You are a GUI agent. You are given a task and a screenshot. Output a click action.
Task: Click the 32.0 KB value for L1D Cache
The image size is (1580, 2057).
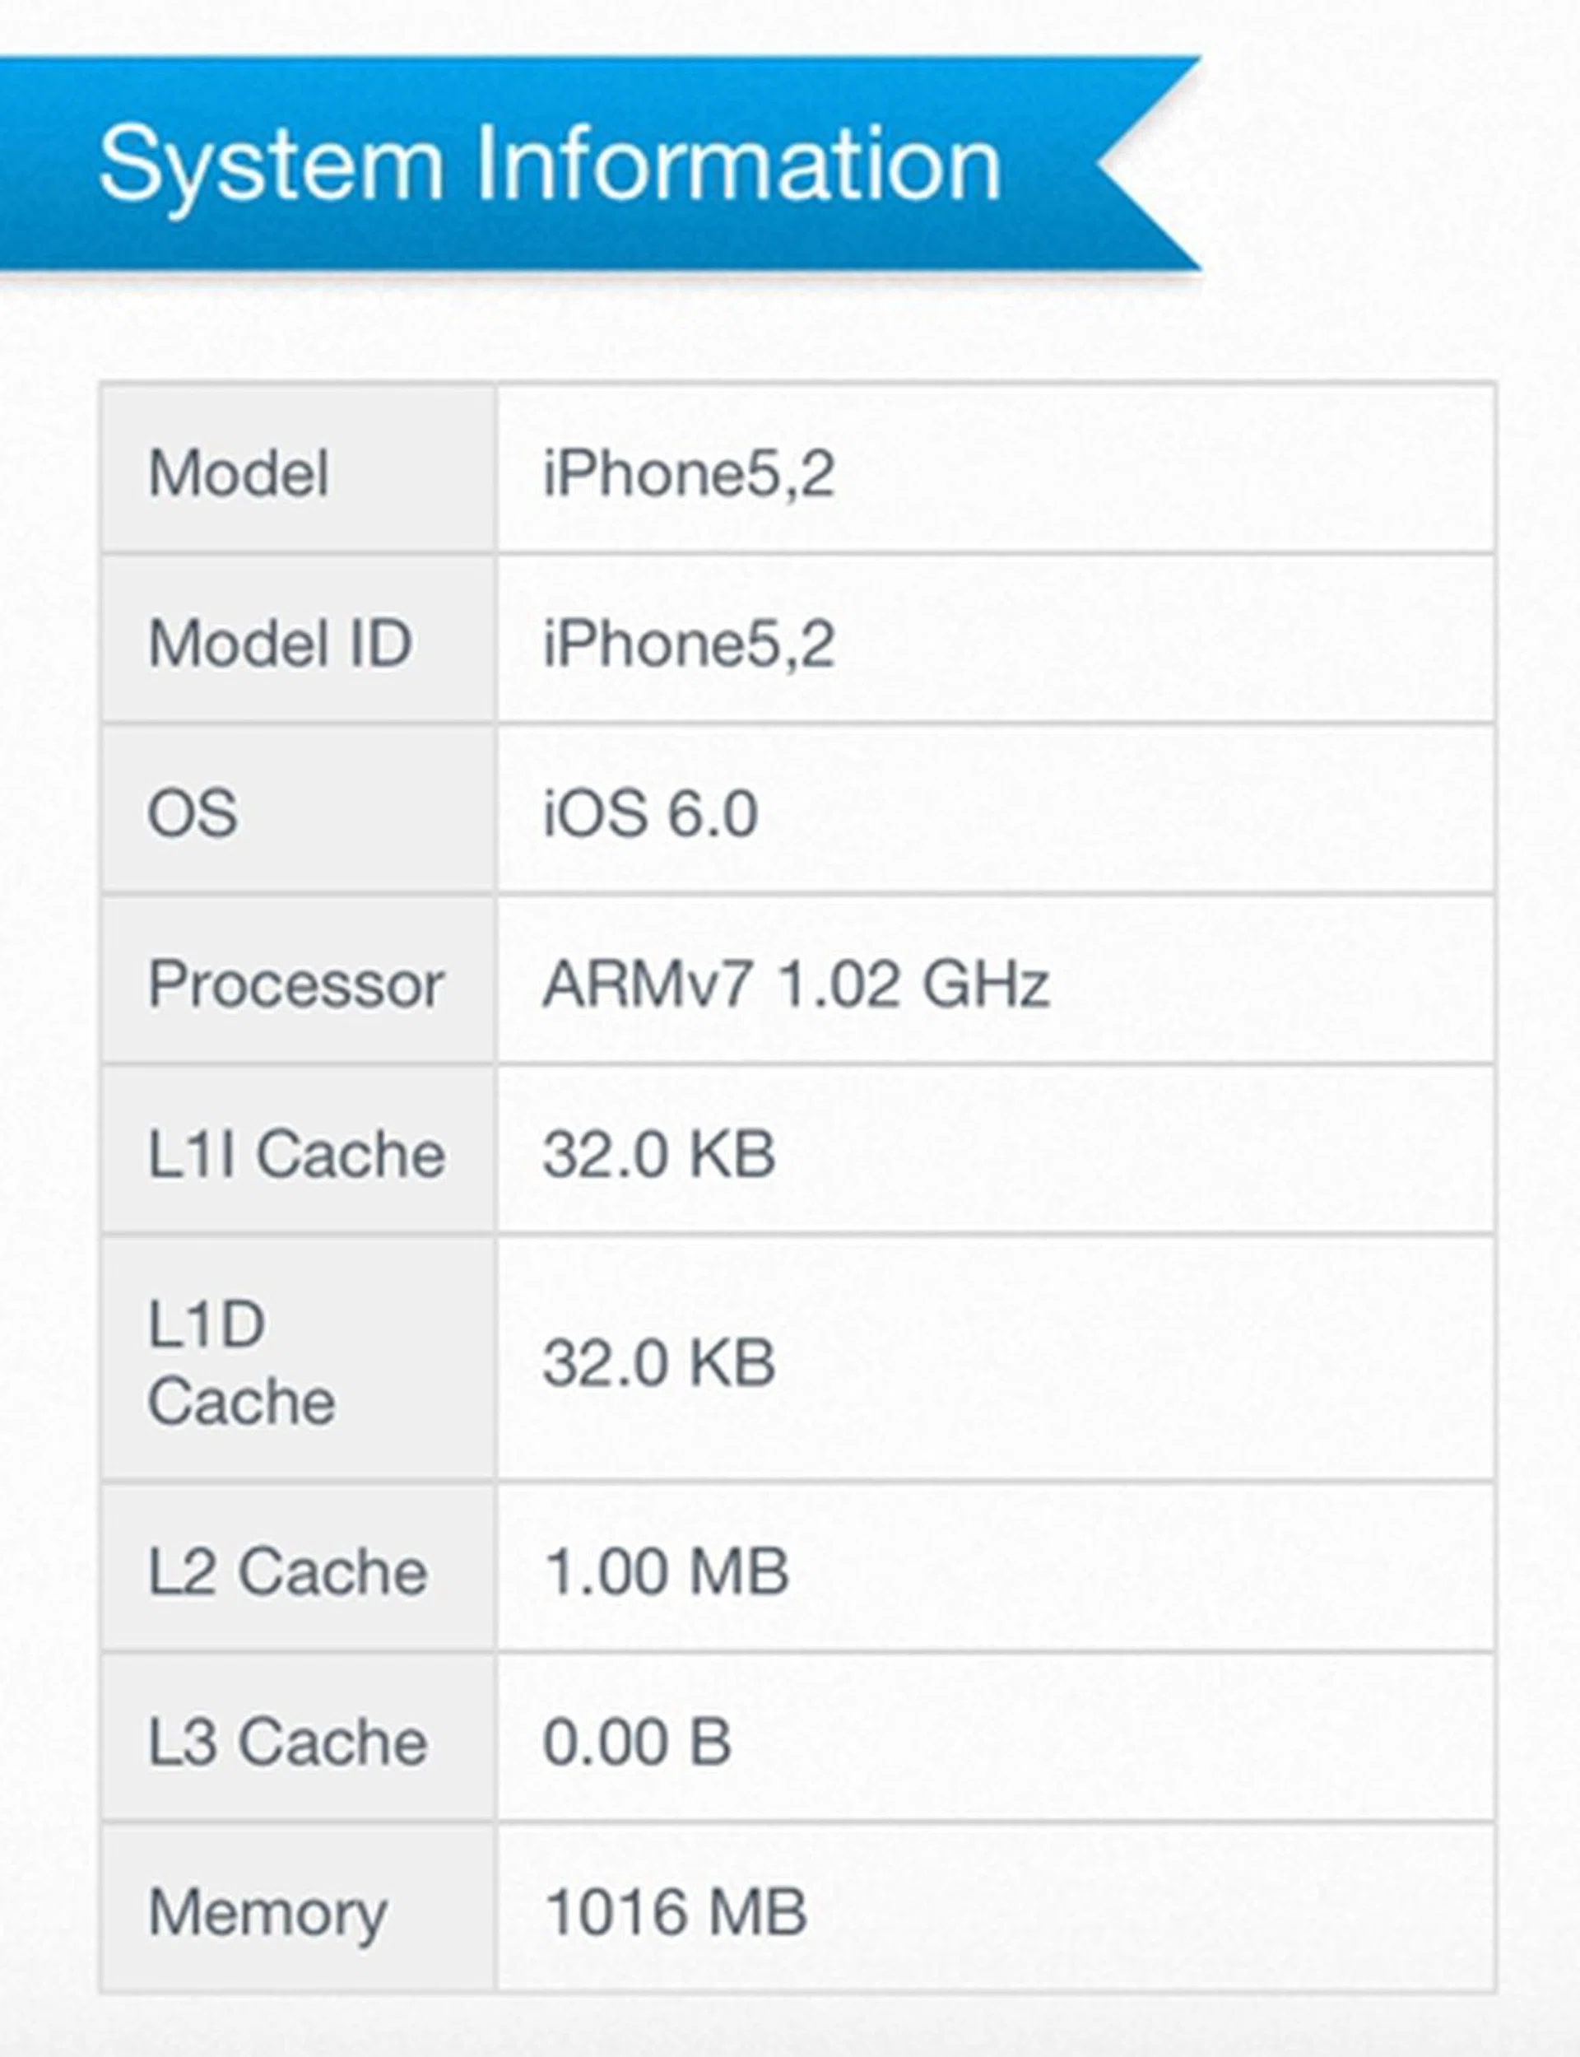(x=658, y=1363)
